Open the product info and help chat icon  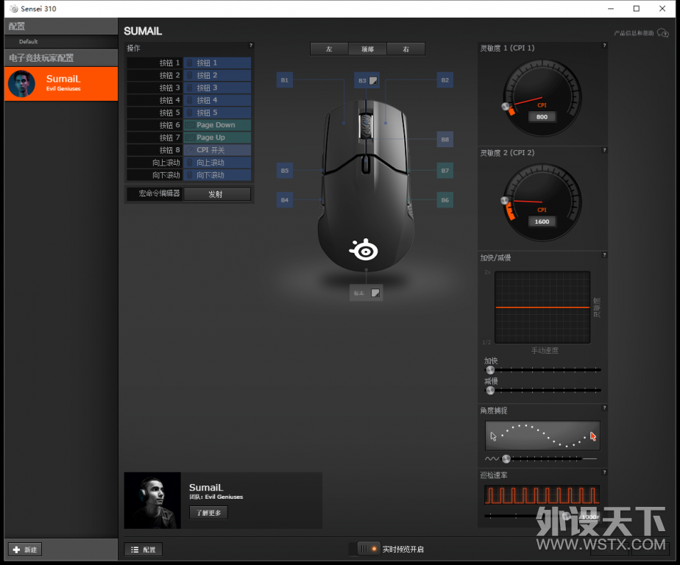pyautogui.click(x=662, y=33)
